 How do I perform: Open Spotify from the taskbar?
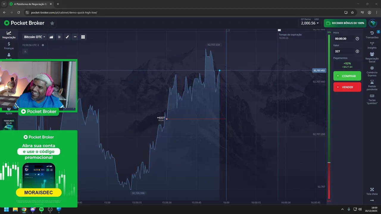point(41,209)
